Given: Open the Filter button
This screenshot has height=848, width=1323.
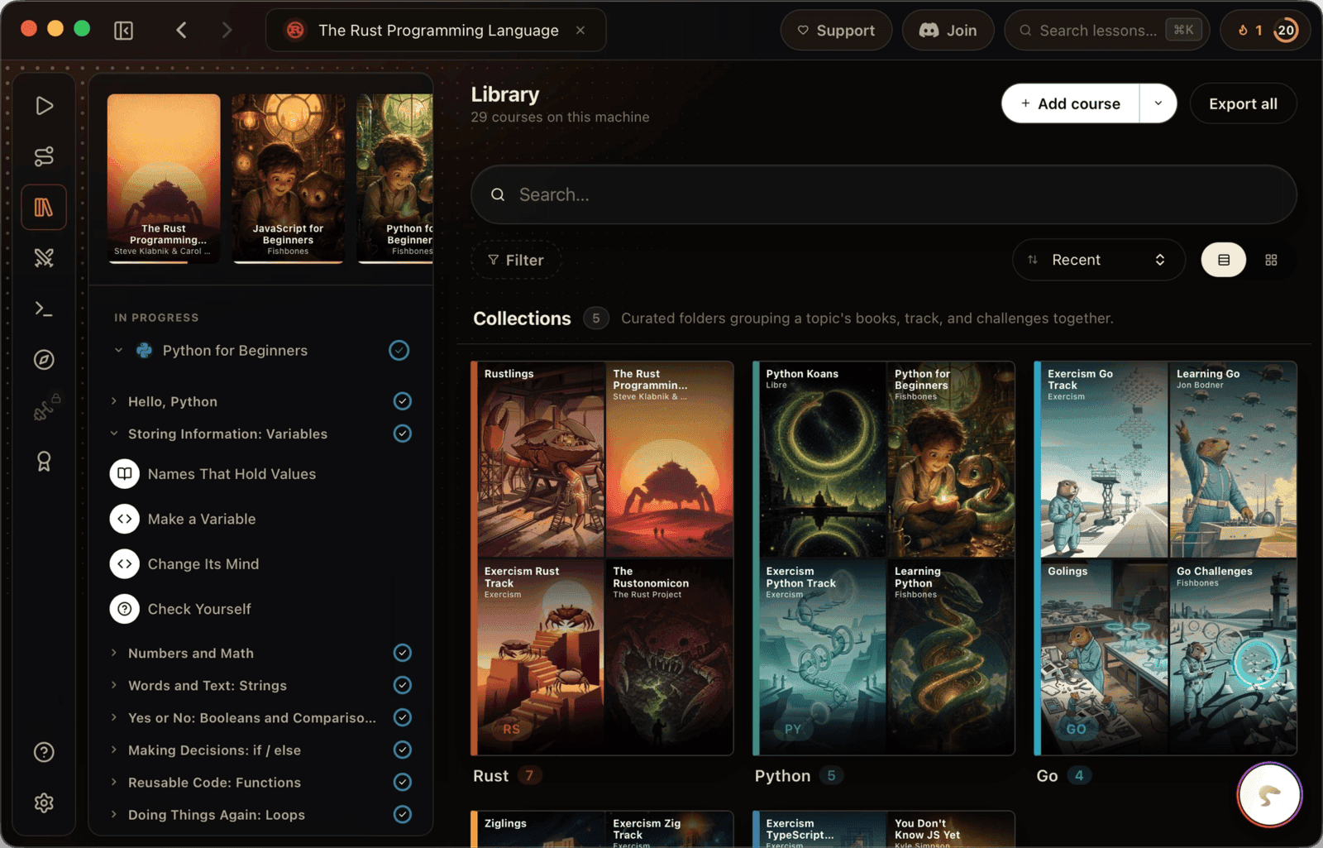Looking at the screenshot, I should point(516,260).
